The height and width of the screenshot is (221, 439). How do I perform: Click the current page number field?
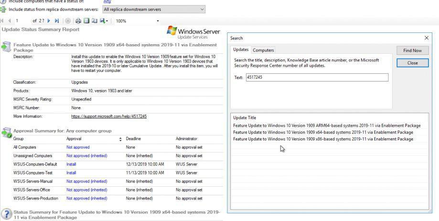pos(22,20)
